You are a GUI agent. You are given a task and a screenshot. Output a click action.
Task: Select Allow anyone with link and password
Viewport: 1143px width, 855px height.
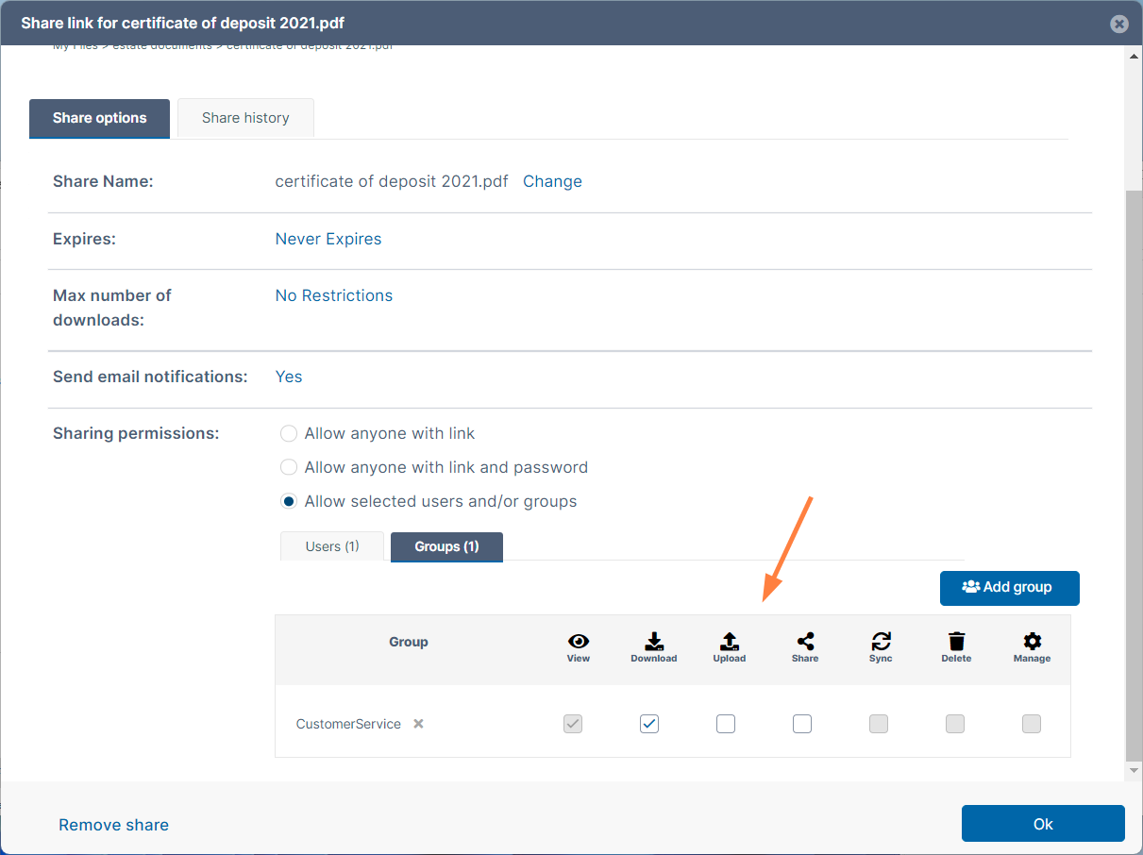point(289,468)
